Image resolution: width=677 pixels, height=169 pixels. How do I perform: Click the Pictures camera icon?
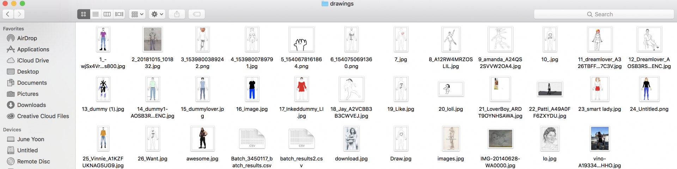pyautogui.click(x=11, y=94)
